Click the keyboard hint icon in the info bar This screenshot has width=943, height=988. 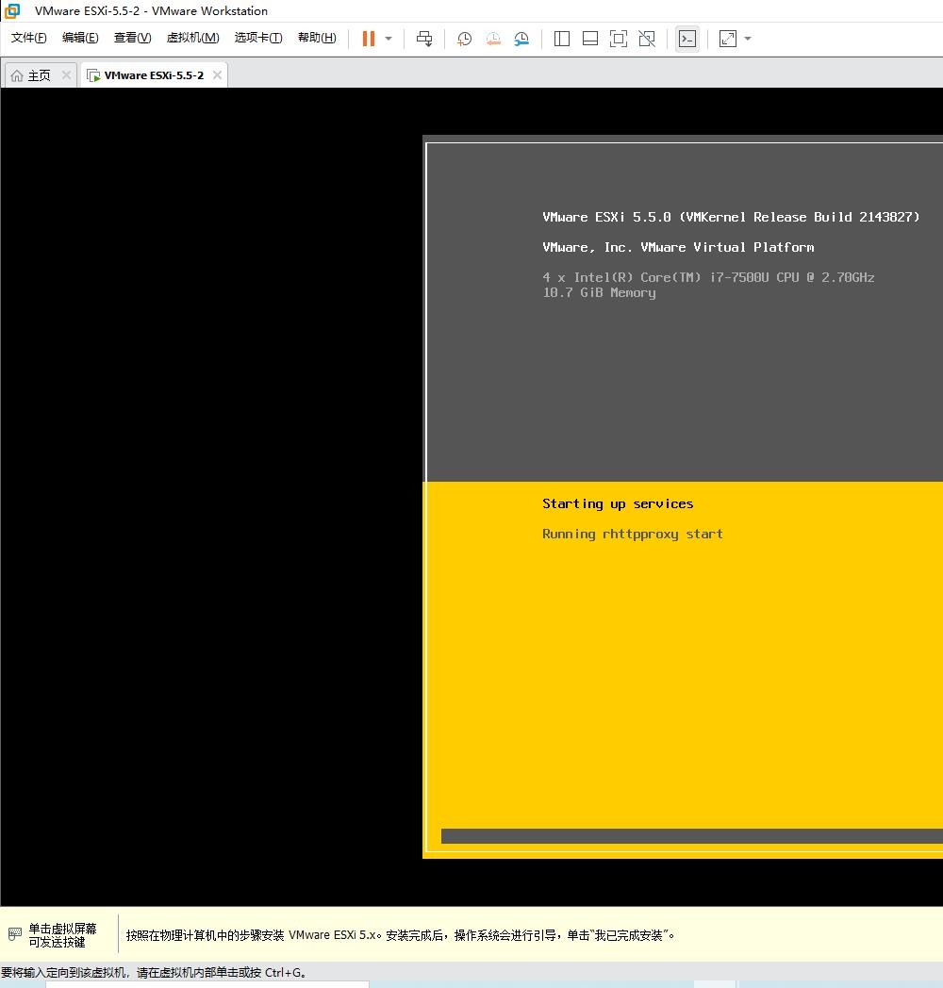(14, 934)
